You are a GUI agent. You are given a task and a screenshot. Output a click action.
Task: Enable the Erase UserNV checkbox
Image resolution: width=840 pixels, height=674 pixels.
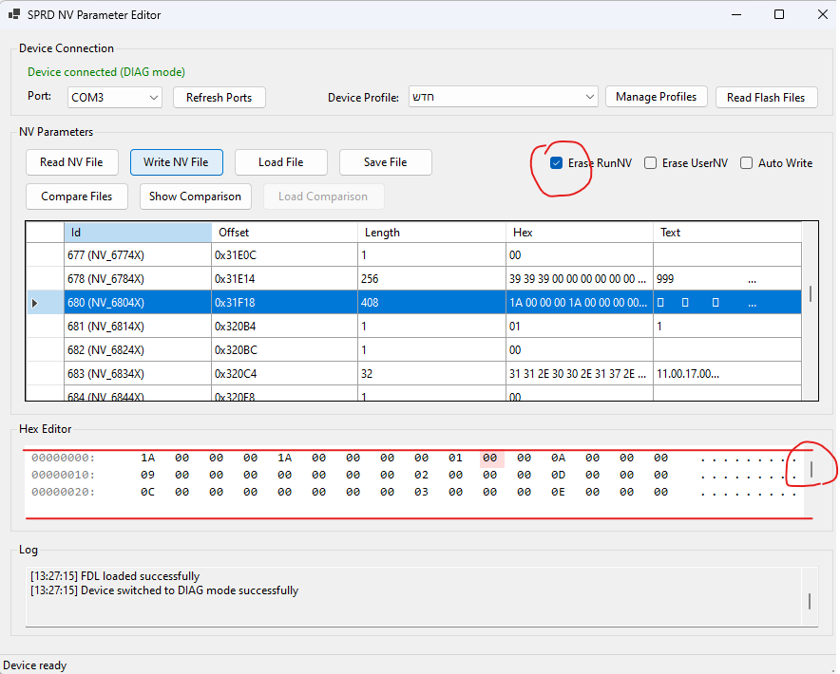(650, 163)
